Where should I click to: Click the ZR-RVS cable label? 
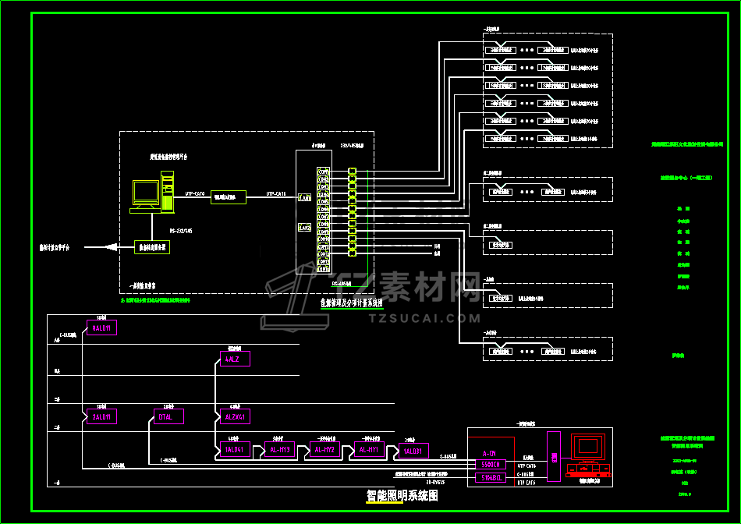[x=434, y=482]
